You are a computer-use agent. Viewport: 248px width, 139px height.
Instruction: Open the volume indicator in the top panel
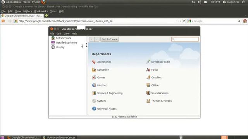coord(199,2)
